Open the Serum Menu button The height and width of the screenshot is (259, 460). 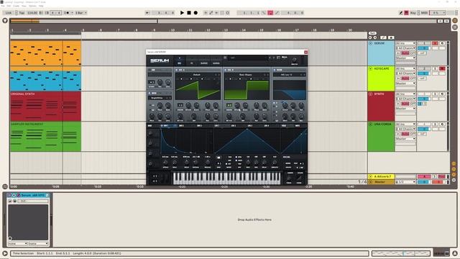coord(285,58)
